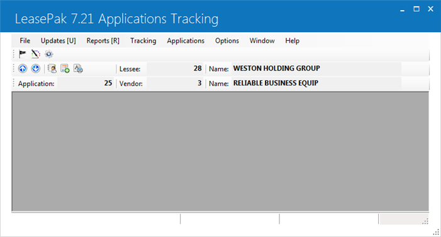Click the document with printer icon
Image resolution: width=441 pixels, height=237 pixels.
point(78,69)
